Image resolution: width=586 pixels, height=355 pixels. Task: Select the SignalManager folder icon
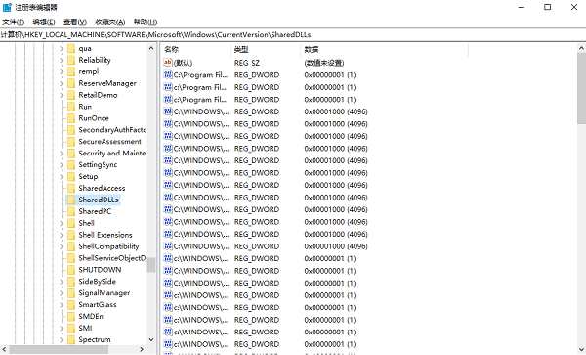[71, 293]
